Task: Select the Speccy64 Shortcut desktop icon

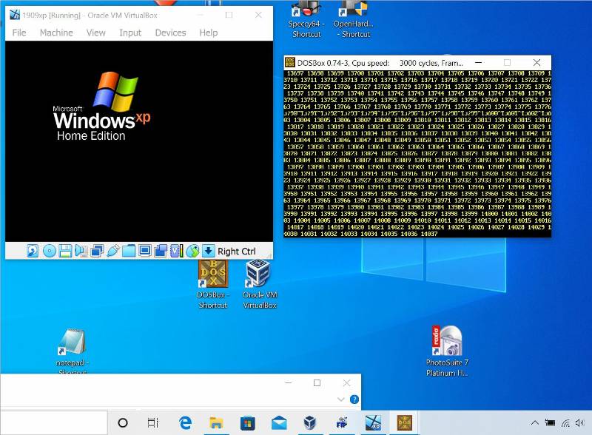Action: [x=306, y=19]
